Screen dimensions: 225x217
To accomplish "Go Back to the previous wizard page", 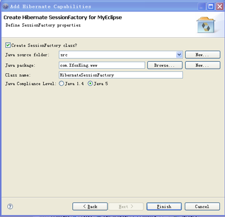I will (x=90, y=207).
